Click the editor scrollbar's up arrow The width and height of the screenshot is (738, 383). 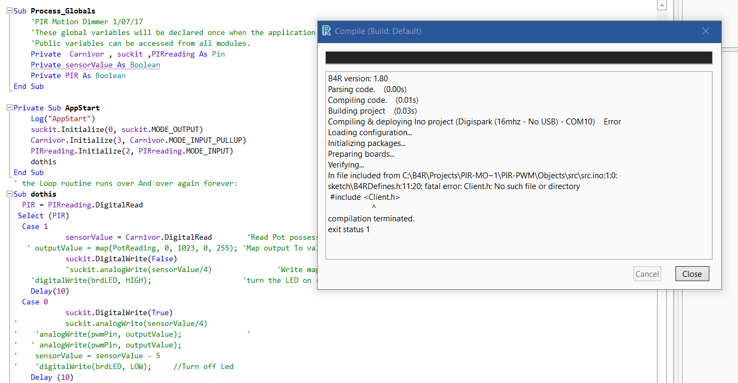pos(662,5)
